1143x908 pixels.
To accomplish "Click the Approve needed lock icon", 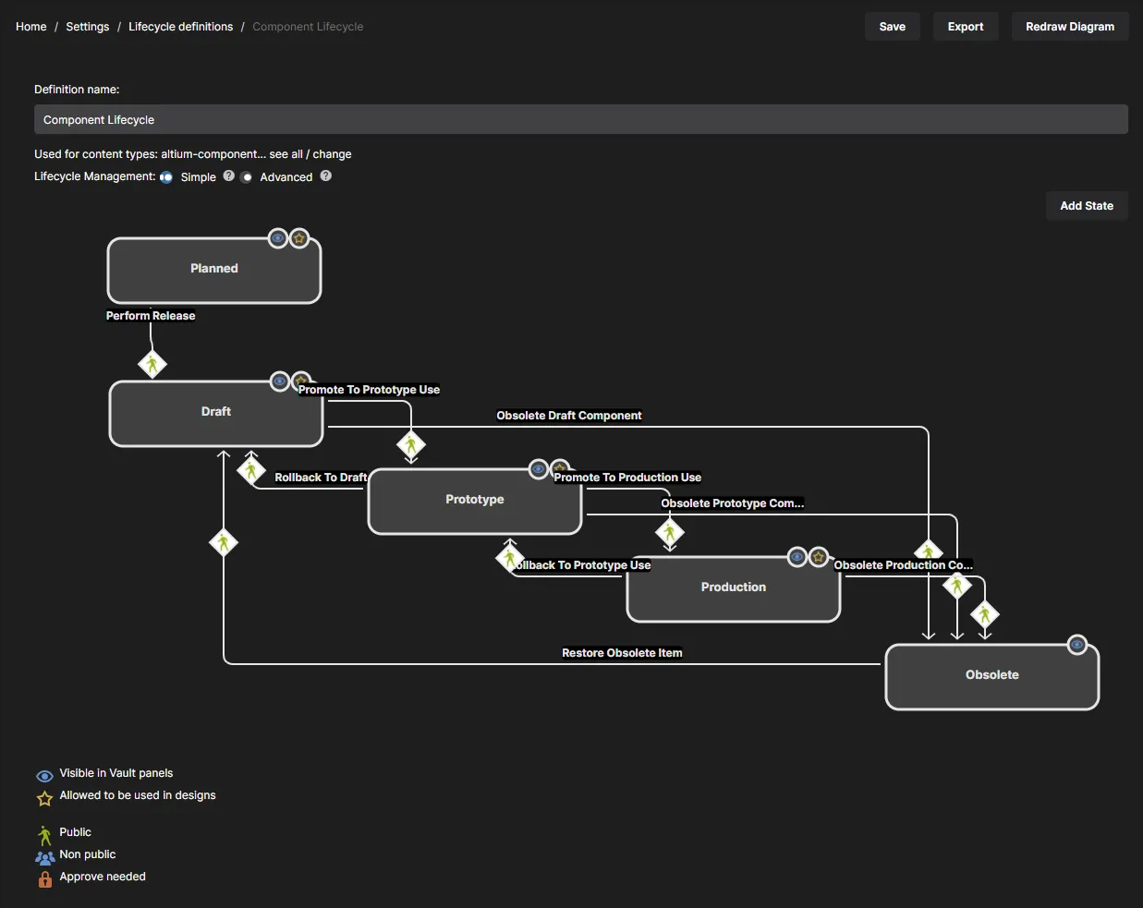I will click(x=44, y=879).
